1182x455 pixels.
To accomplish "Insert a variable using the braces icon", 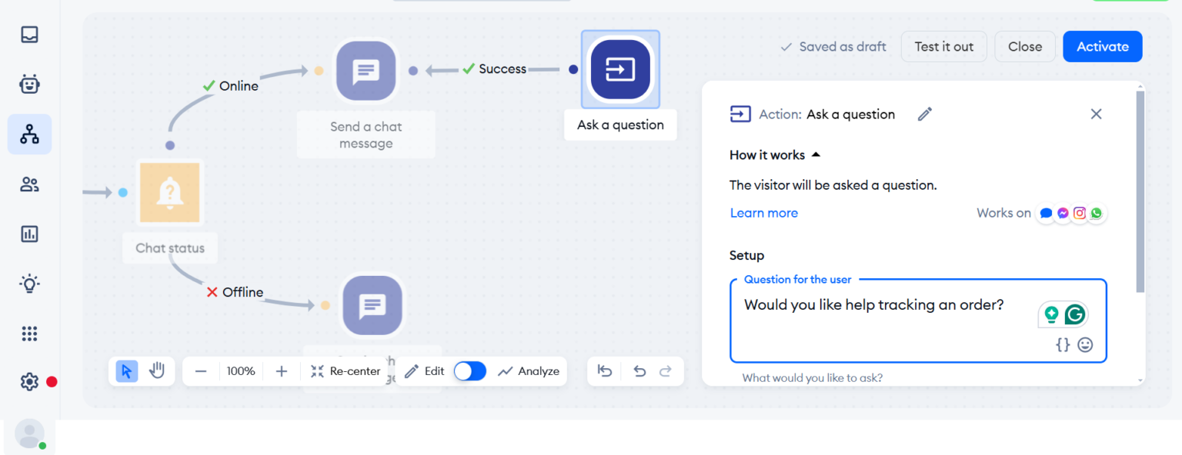I will click(x=1063, y=345).
